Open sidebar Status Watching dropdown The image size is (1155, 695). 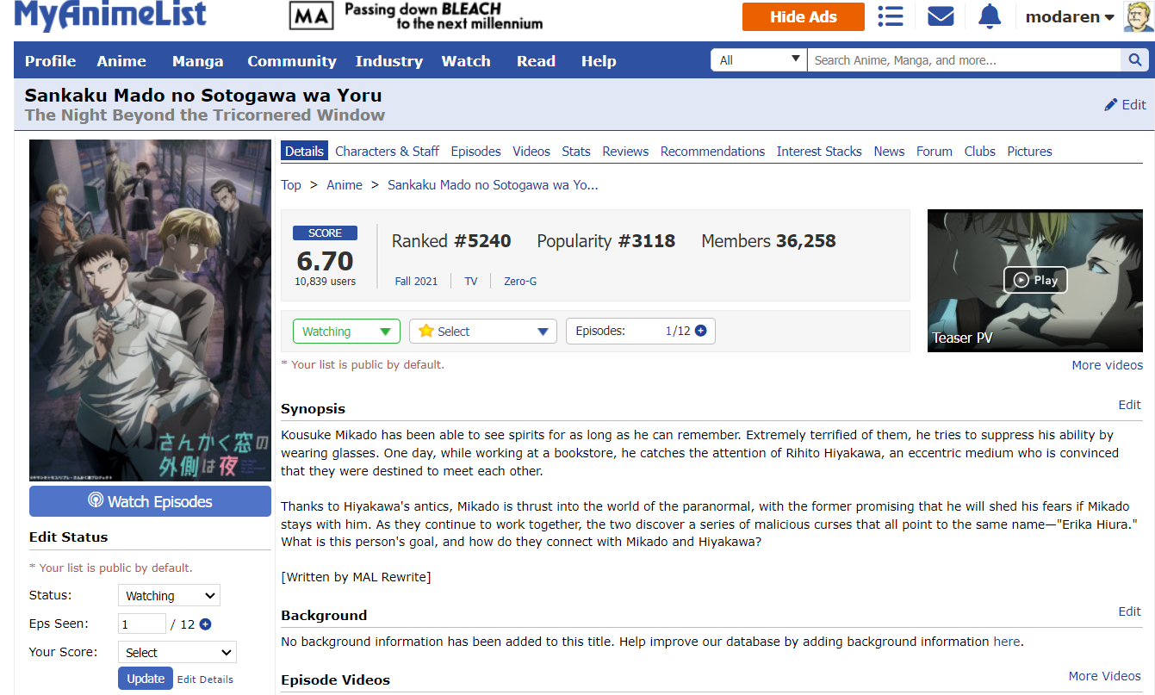pos(169,595)
